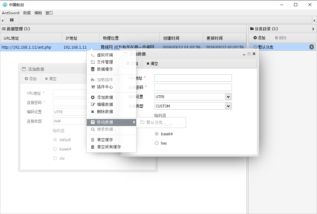
Task: Click the terminal icon beside 虚拟终端
Action: click(x=93, y=55)
